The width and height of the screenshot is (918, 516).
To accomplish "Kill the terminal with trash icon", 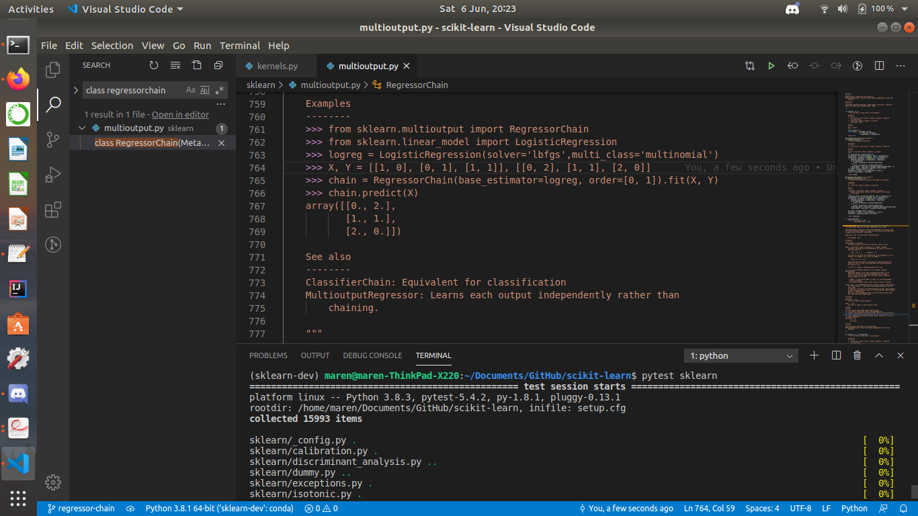I will tap(858, 355).
